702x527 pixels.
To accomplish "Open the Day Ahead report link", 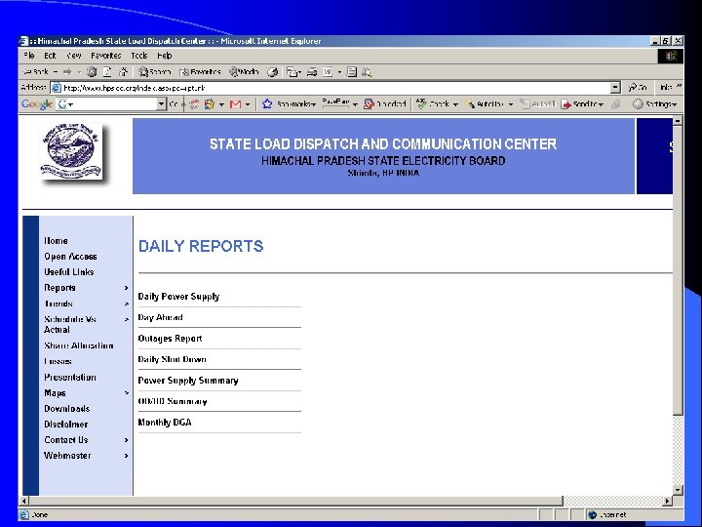I will pyautogui.click(x=160, y=317).
